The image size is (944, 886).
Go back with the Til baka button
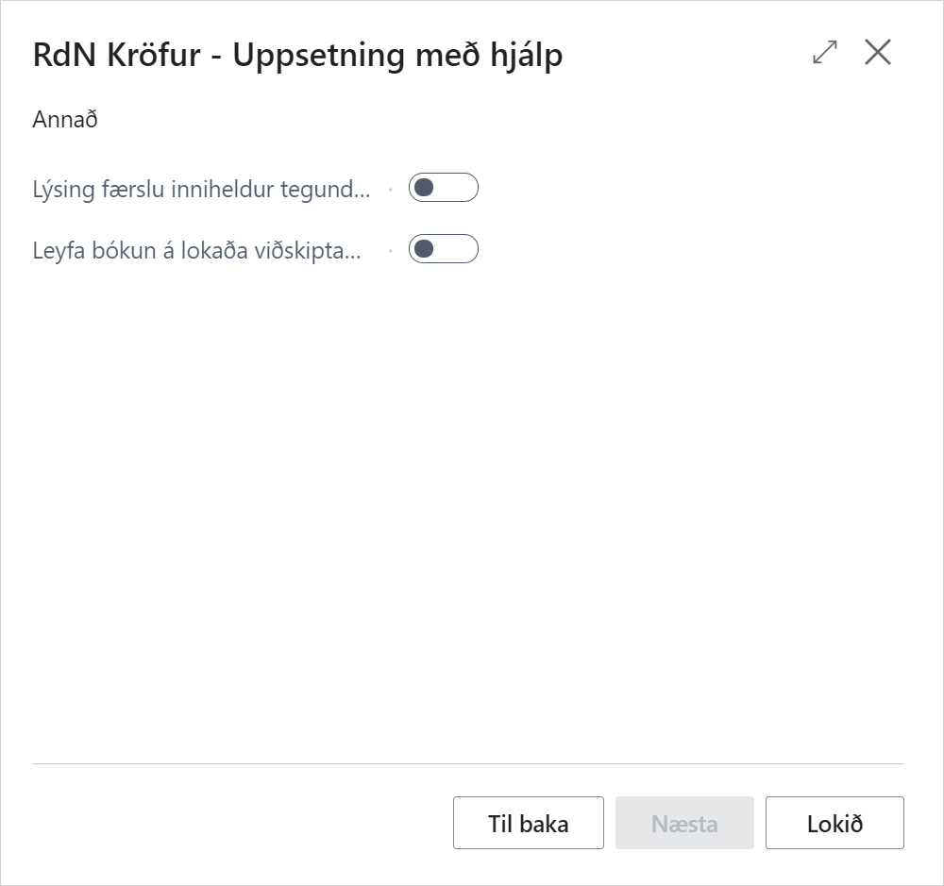tap(528, 823)
